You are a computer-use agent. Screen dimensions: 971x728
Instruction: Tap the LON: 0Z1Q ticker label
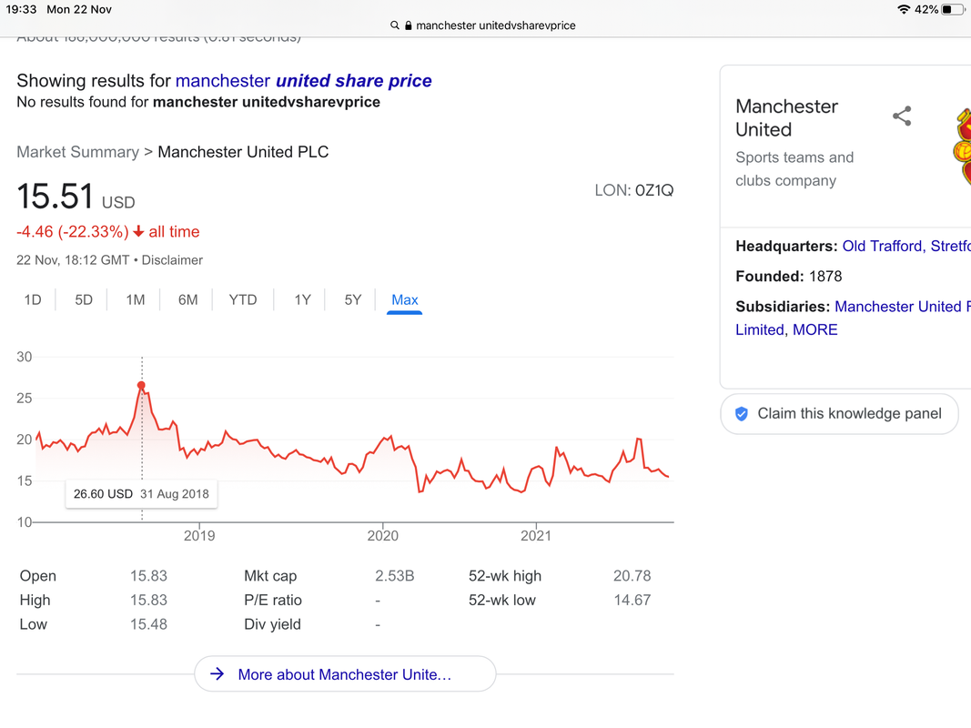(x=634, y=190)
